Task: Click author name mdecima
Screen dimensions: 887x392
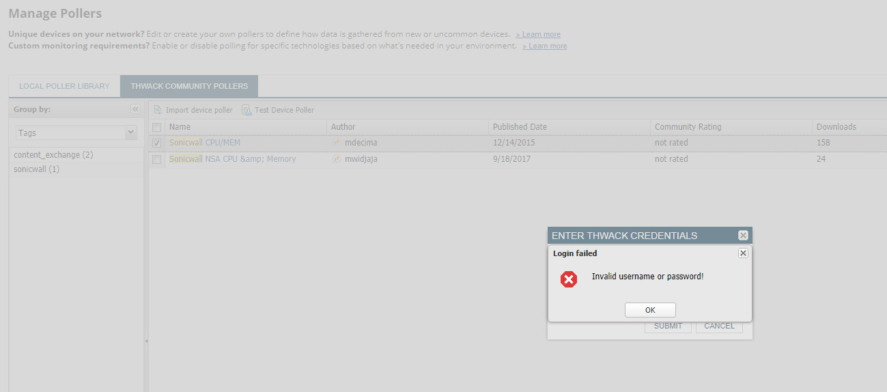Action: pyautogui.click(x=361, y=143)
